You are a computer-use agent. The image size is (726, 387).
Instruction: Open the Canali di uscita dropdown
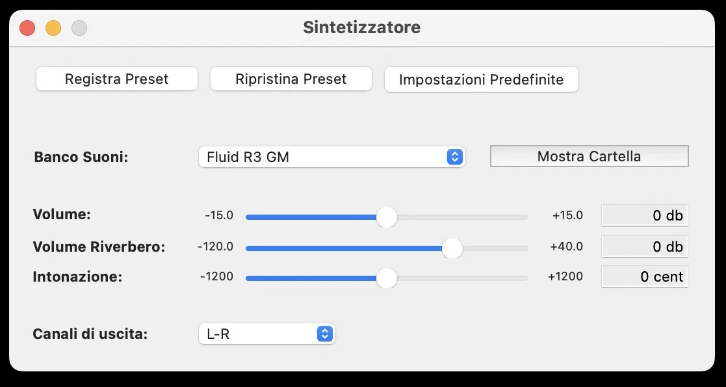[x=266, y=334]
